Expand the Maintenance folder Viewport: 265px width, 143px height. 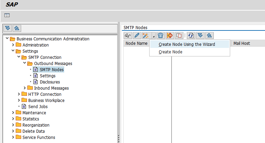click(x=13, y=113)
